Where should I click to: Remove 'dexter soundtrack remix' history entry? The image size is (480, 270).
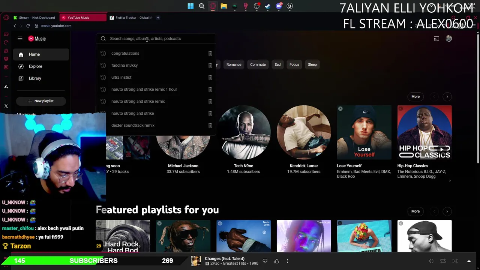[x=210, y=125]
